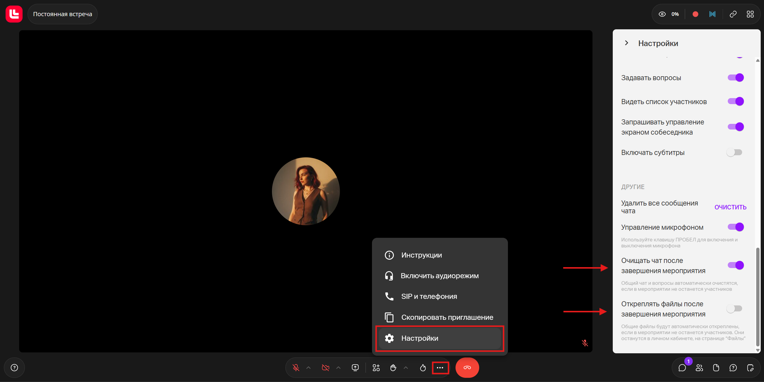Copy meeting link via chain icon
The height and width of the screenshot is (382, 764).
click(x=733, y=14)
